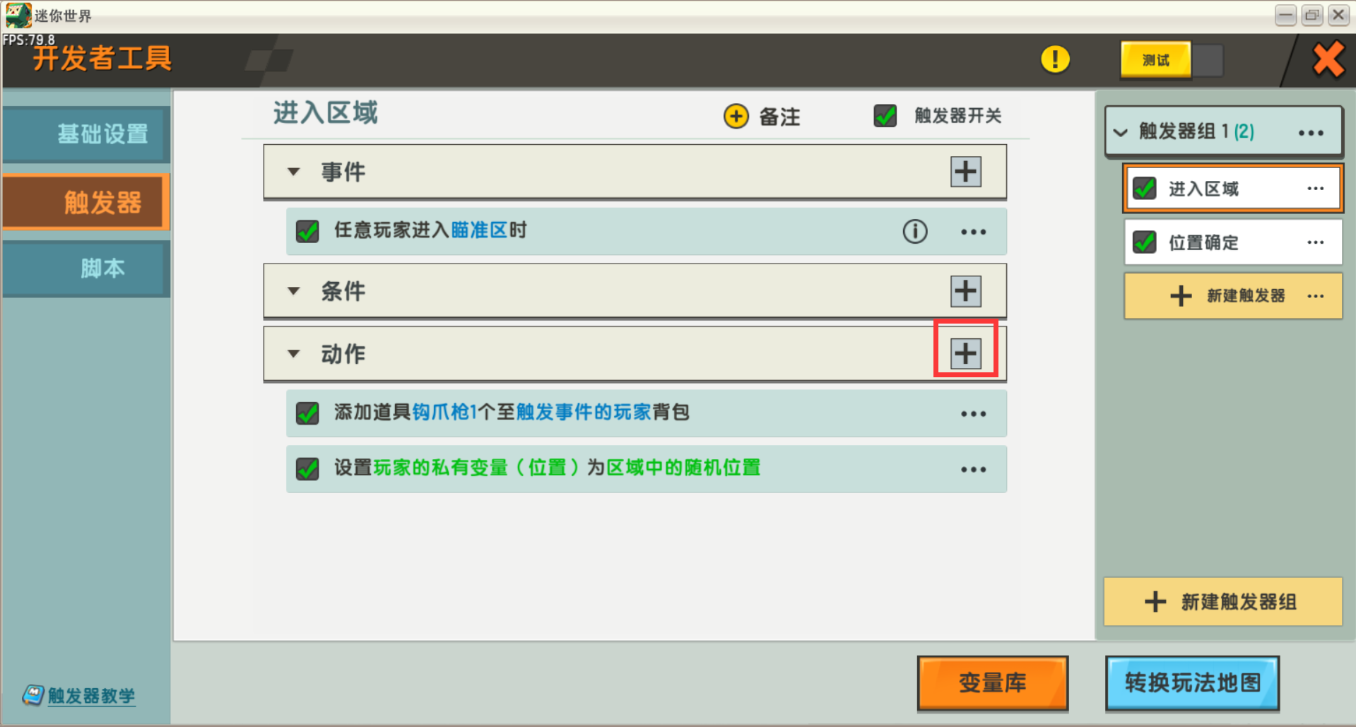
Task: Open more options for 钩爪枪 action
Action: coord(973,414)
